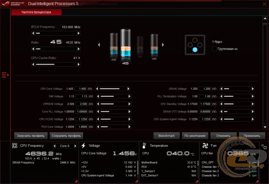Click CPU VCCIO Voltage slider track
The width and height of the screenshot is (269, 184).
(113, 119)
